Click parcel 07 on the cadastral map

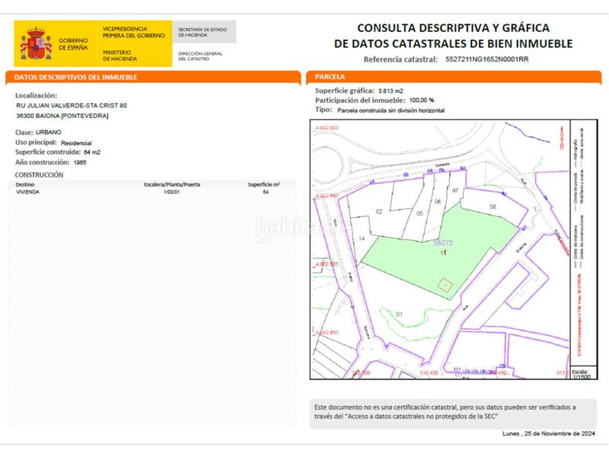(x=455, y=190)
